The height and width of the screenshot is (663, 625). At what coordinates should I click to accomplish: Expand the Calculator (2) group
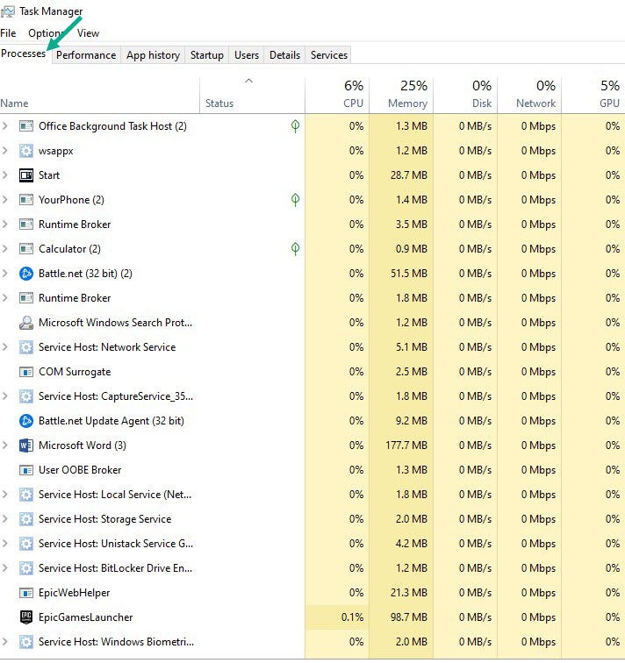[x=5, y=249]
